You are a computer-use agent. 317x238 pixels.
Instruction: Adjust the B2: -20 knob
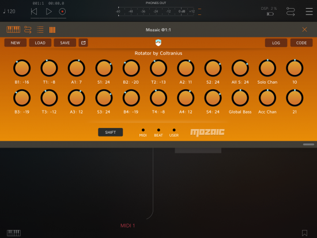(x=131, y=68)
